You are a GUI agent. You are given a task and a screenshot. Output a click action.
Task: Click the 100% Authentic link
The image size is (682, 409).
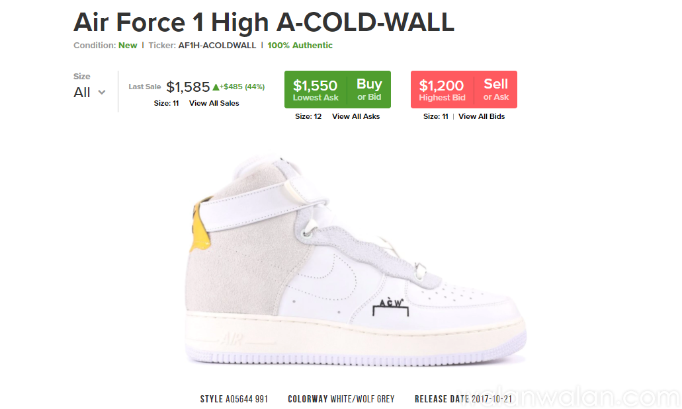pyautogui.click(x=300, y=46)
